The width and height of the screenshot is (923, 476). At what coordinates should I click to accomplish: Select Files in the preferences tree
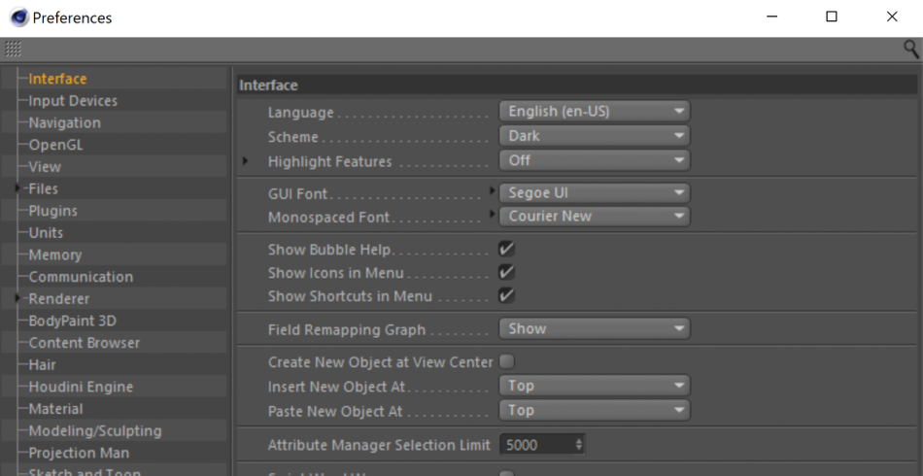click(x=43, y=188)
